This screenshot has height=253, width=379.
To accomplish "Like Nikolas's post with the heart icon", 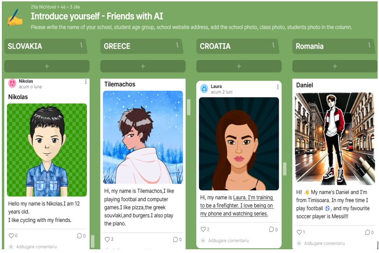I will 11,235.
